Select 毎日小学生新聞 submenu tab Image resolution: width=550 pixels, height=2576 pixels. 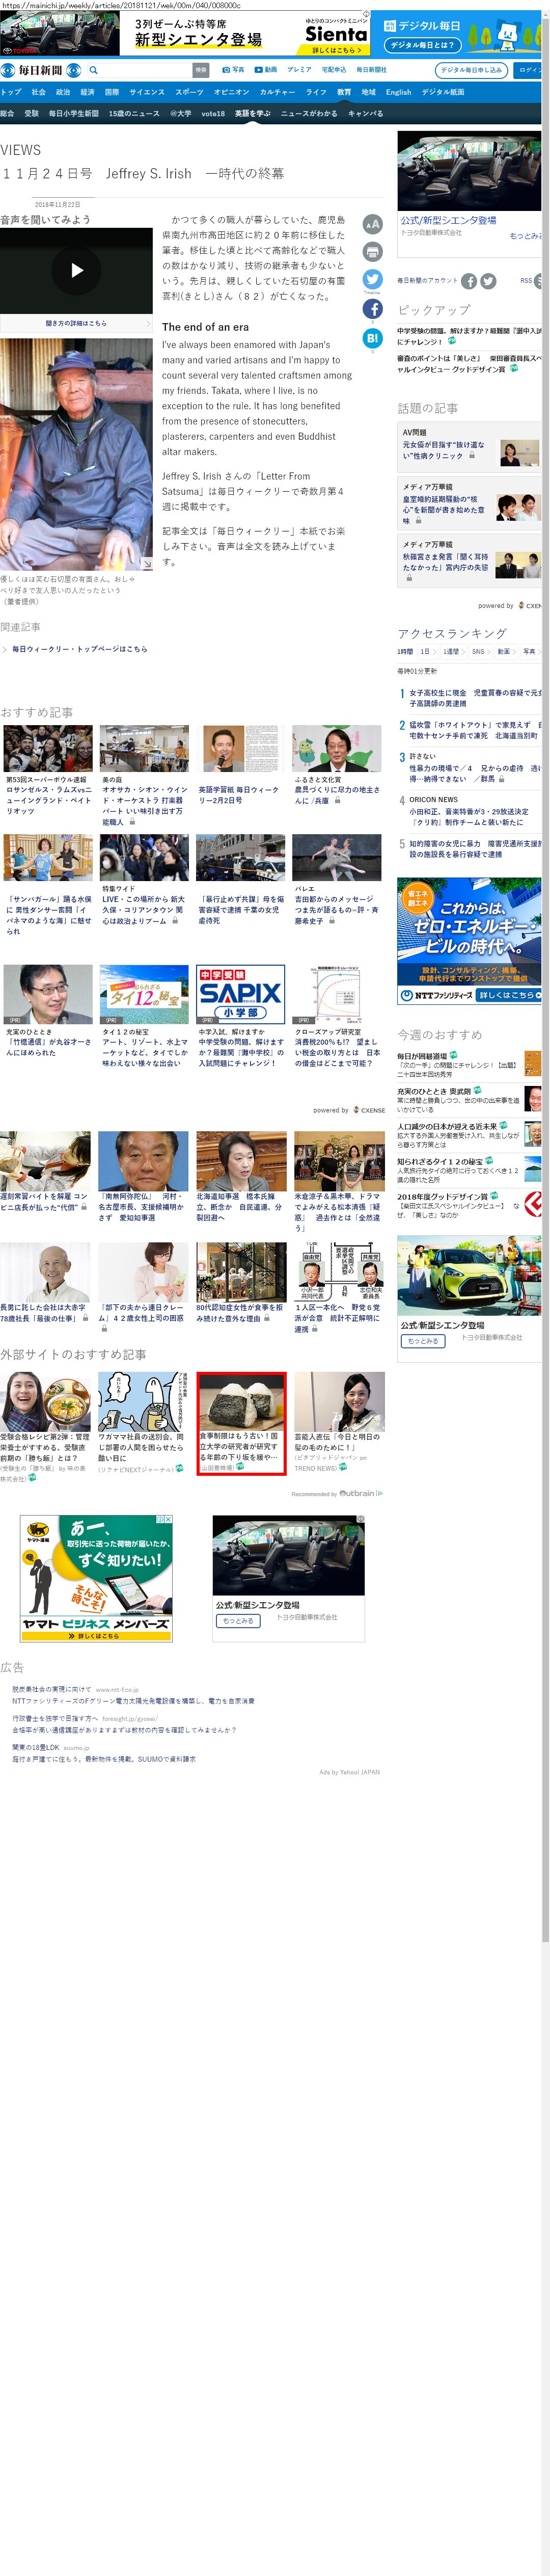click(x=74, y=114)
